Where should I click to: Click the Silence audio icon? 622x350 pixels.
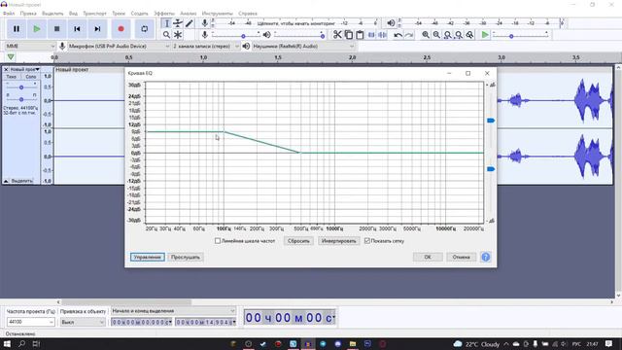[x=382, y=35]
